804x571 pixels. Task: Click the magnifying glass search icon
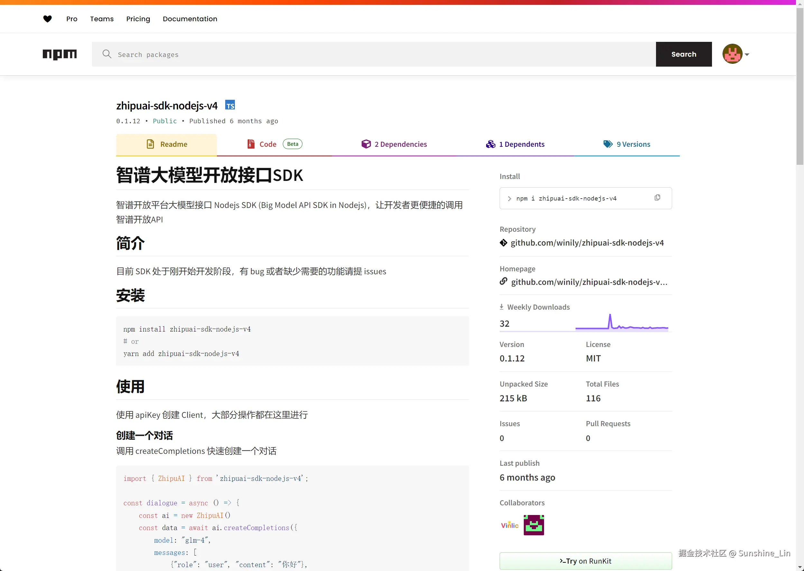[107, 54]
